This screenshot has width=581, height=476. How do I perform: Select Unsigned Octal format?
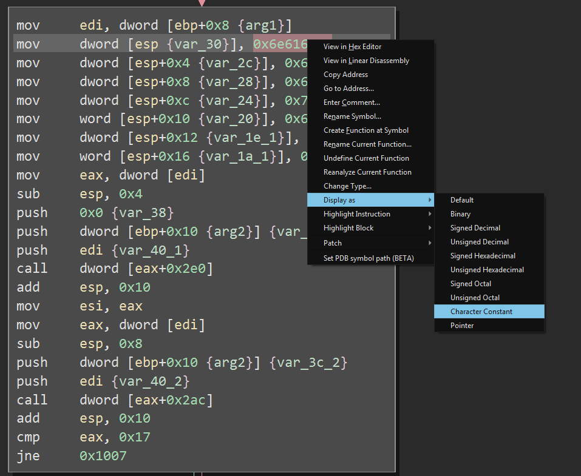pos(489,298)
